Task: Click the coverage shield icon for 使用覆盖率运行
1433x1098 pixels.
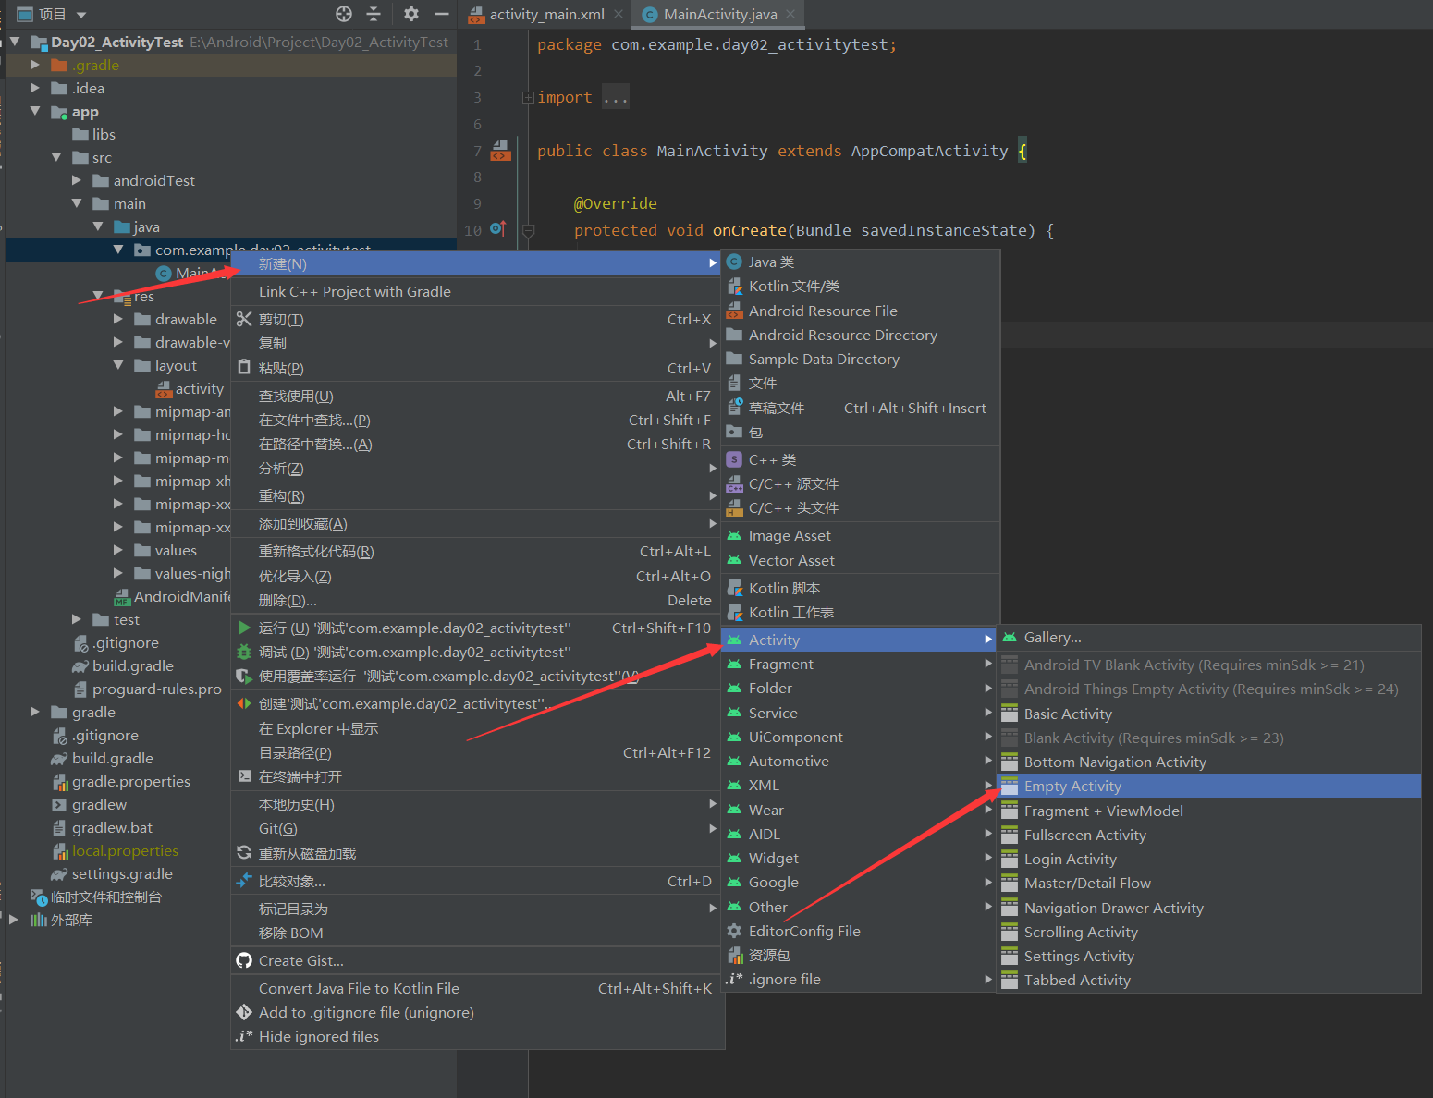Action: (x=244, y=676)
